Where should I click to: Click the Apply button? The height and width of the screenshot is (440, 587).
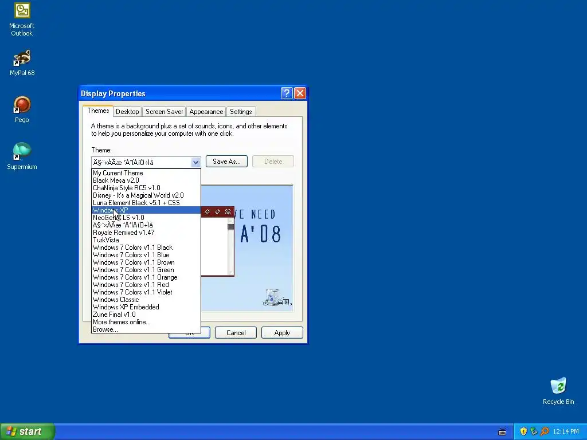[x=282, y=333]
